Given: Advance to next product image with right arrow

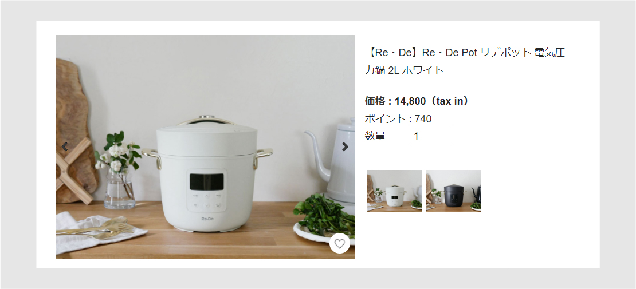Looking at the screenshot, I should point(345,147).
